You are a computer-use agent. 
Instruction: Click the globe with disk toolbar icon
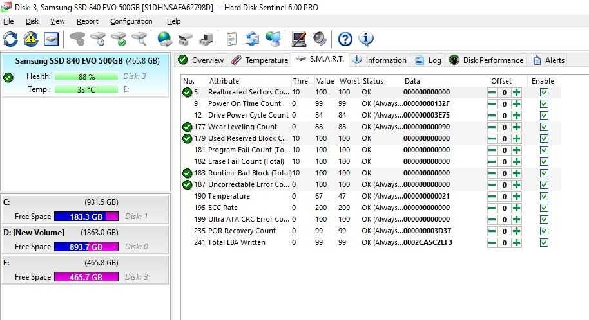click(x=164, y=39)
